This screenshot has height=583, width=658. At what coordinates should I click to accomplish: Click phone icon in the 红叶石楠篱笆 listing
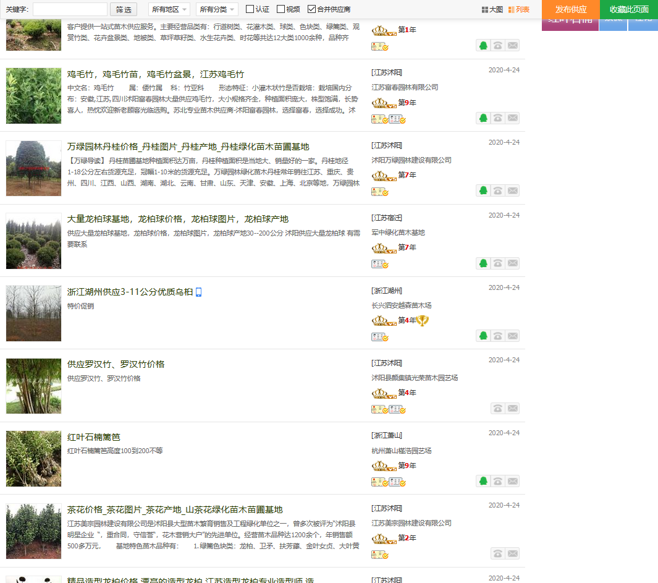point(498,481)
